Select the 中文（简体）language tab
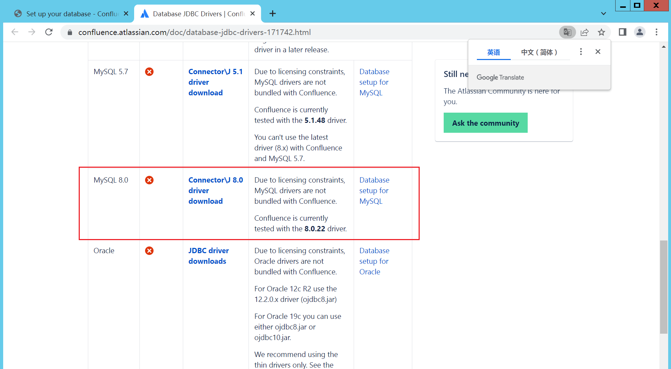 [x=540, y=52]
